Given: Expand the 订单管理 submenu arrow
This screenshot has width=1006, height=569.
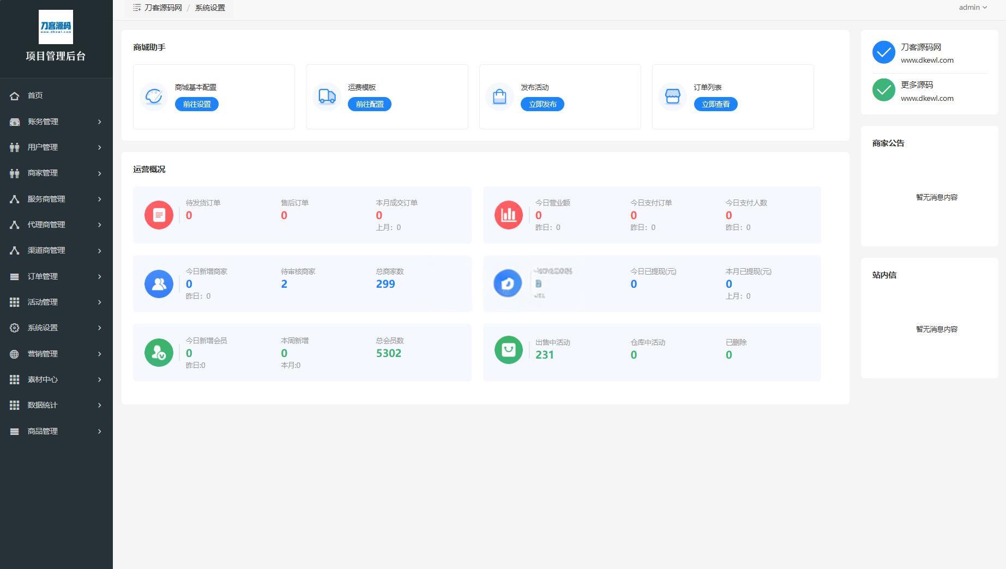Looking at the screenshot, I should (100, 276).
